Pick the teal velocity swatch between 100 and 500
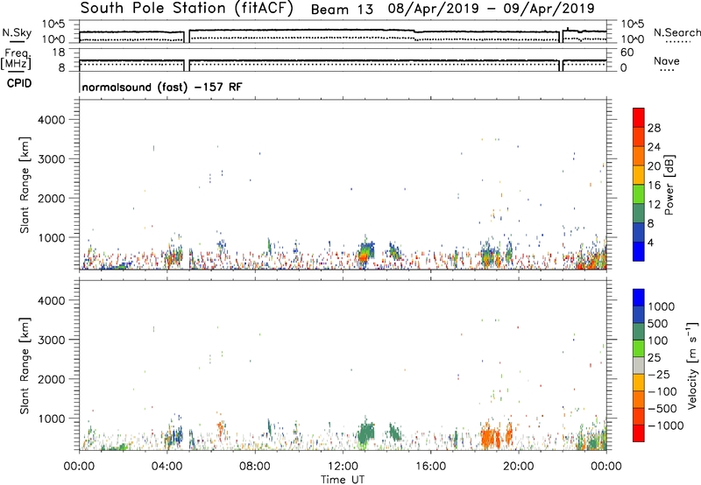The height and width of the screenshot is (485, 701). [x=639, y=332]
